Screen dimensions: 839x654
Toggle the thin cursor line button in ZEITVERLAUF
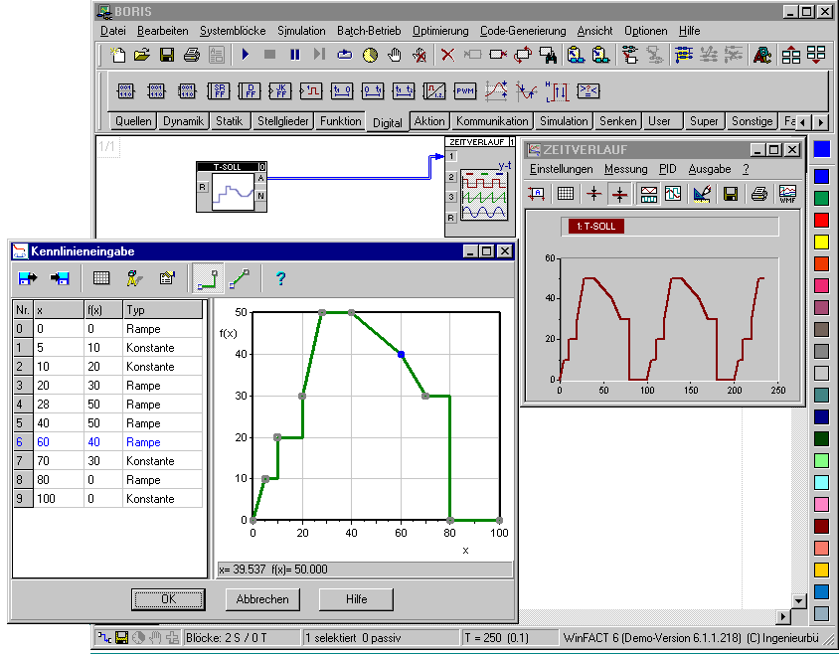593,194
